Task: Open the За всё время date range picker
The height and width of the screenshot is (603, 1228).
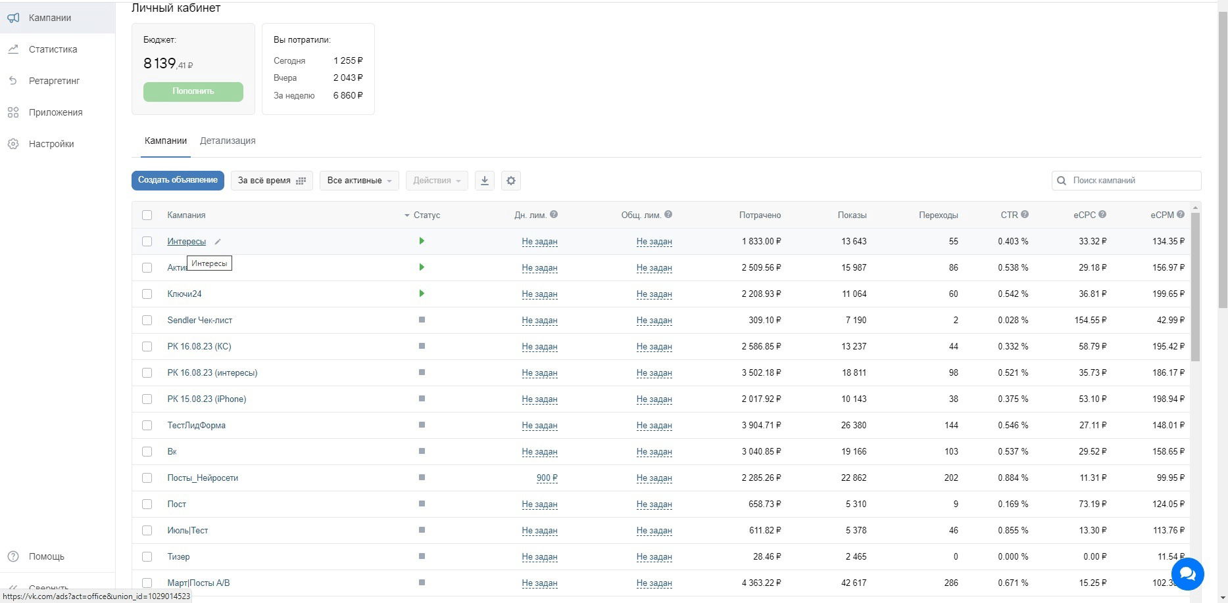Action: (x=272, y=181)
